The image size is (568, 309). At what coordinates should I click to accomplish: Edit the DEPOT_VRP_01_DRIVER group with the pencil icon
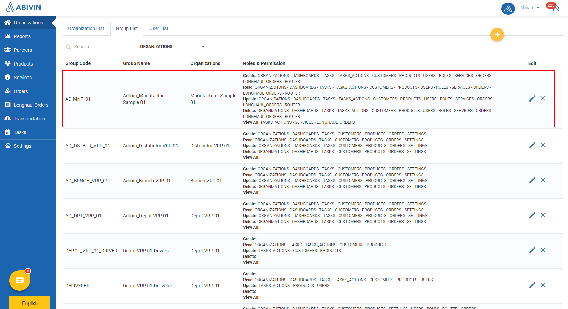click(532, 250)
